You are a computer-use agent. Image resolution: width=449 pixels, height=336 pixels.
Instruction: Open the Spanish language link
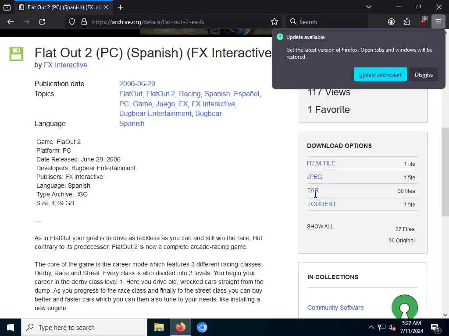(132, 123)
